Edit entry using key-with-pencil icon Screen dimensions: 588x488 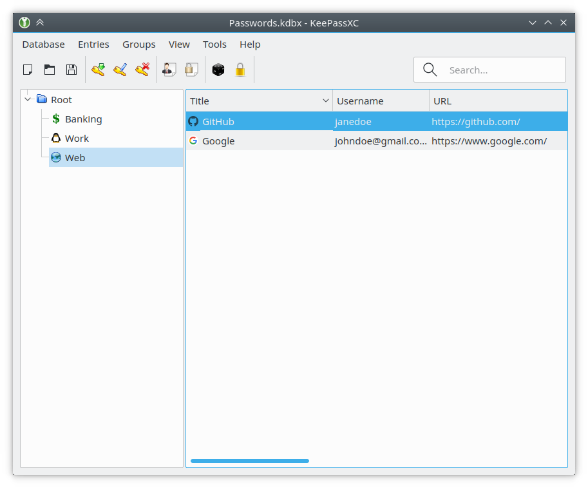point(120,70)
